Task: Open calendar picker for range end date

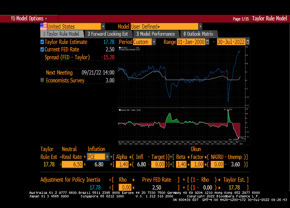Action: point(247,42)
